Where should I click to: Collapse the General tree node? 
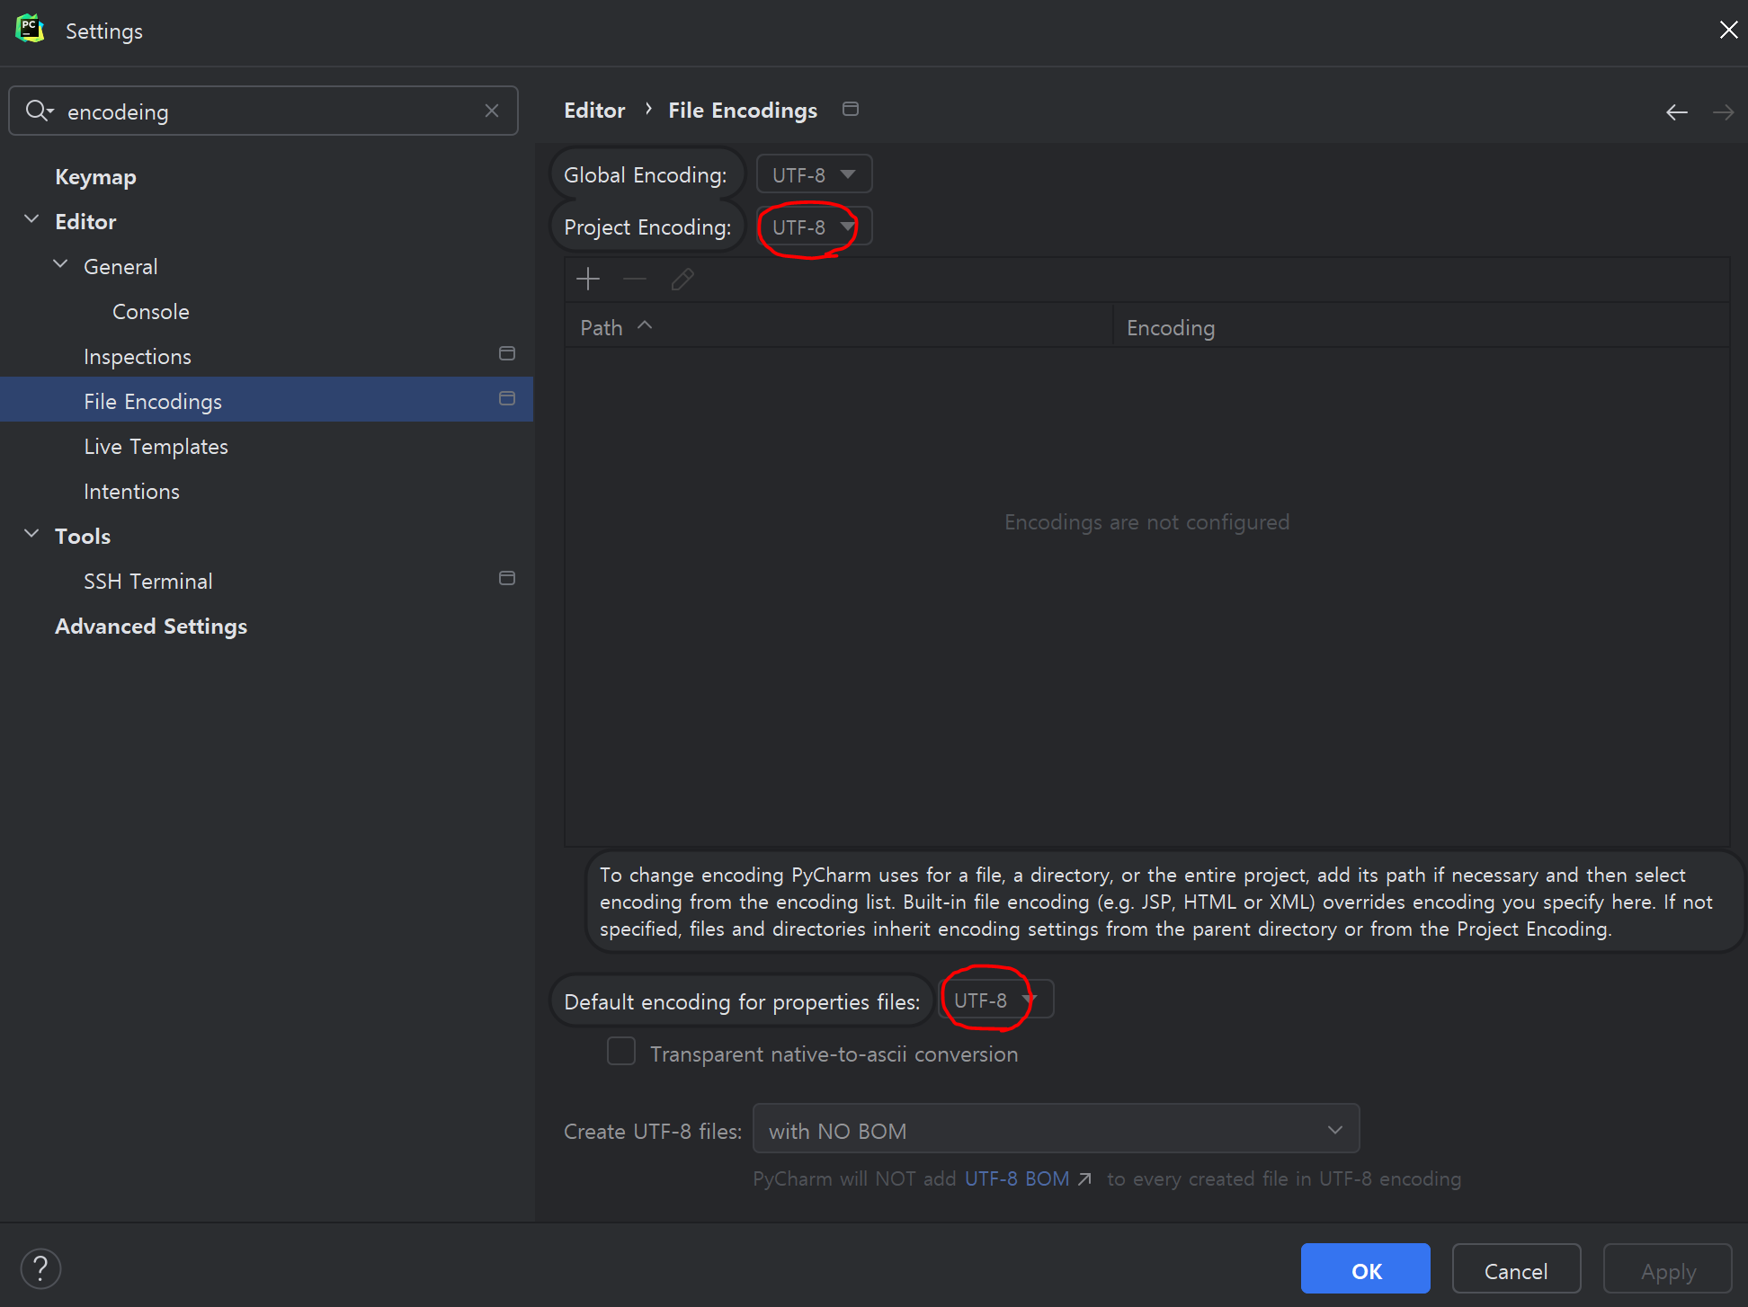[x=60, y=265]
